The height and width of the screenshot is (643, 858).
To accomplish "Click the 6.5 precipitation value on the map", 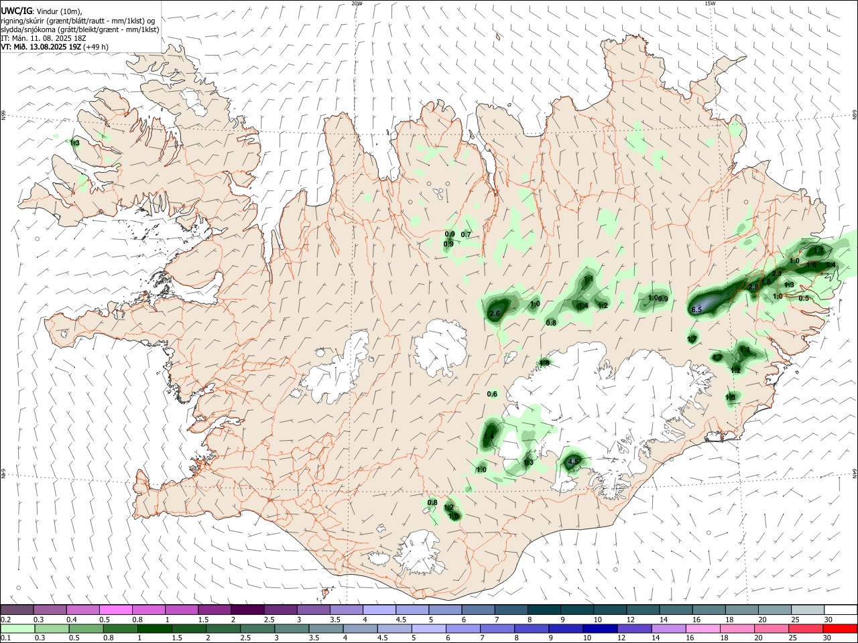I will pos(696,309).
